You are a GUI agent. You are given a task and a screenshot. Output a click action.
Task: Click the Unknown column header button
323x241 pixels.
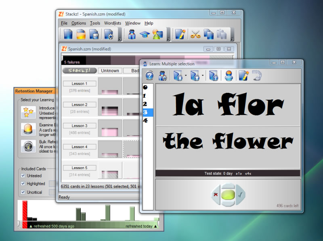[110, 71]
